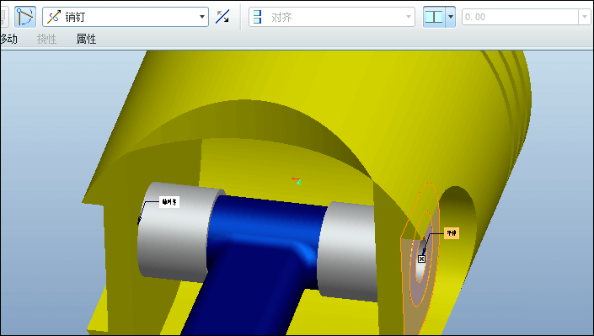Open the offset value dropdown arrow
This screenshot has width=594, height=336.
(585, 17)
